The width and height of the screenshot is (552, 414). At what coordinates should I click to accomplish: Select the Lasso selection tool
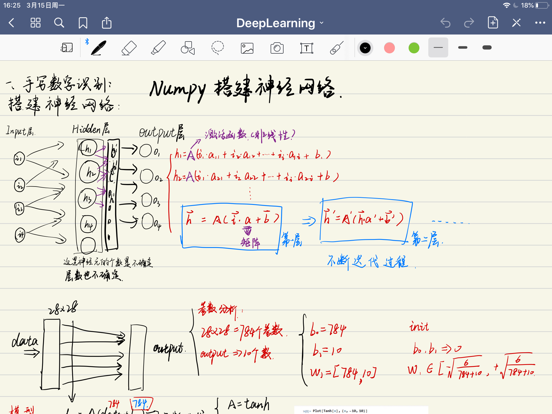(x=218, y=48)
